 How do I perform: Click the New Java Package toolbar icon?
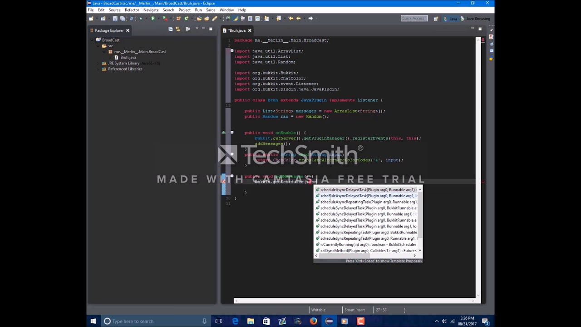coord(178,19)
